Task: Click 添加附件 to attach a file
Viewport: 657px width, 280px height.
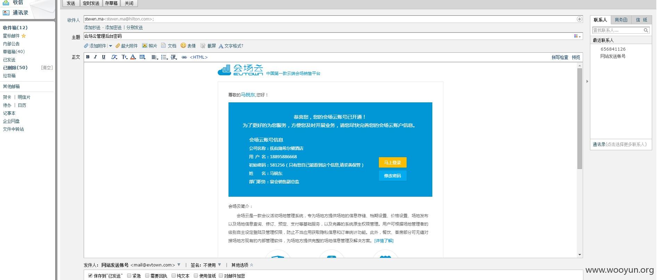Action: point(95,46)
